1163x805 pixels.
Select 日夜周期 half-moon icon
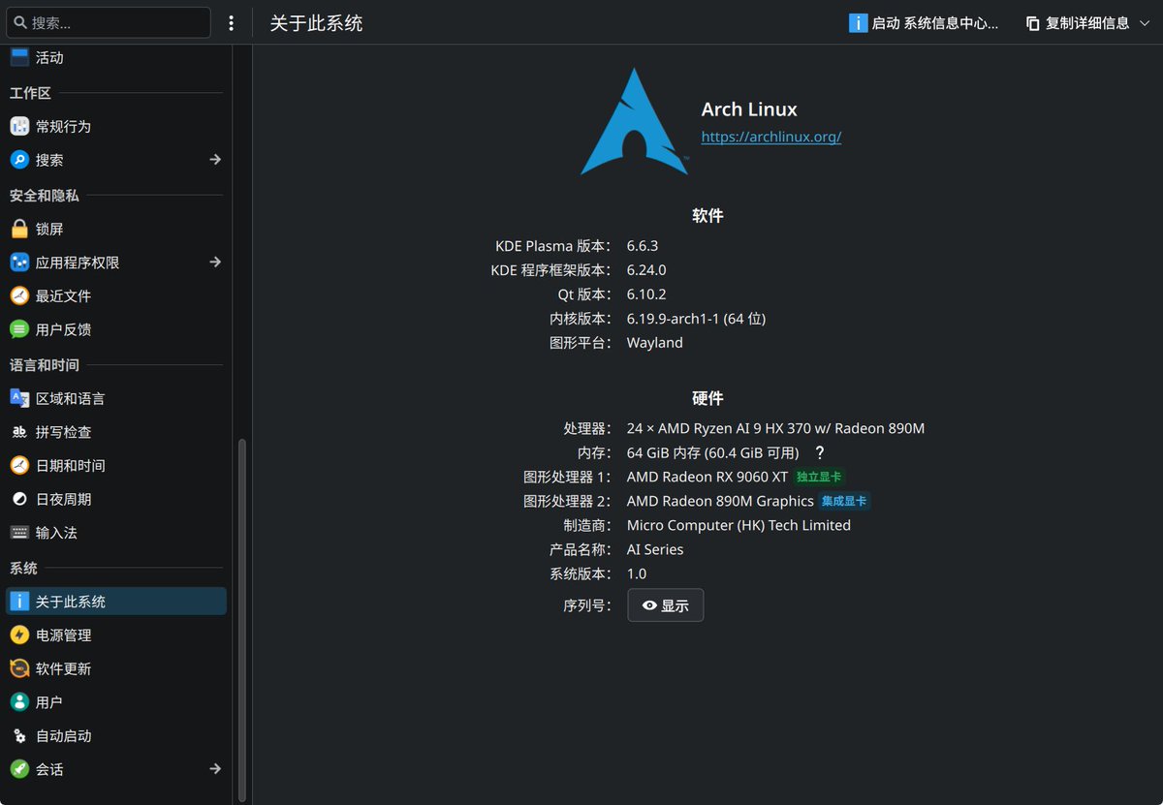[x=19, y=499]
